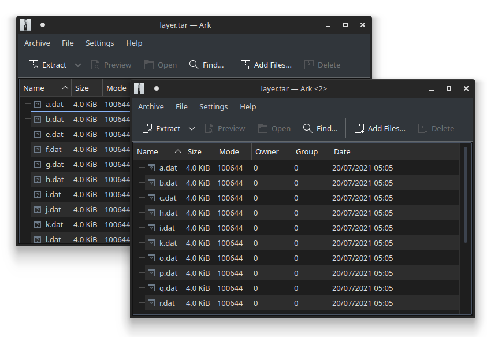
Task: Click Find... label in back Ark window
Action: (x=213, y=65)
